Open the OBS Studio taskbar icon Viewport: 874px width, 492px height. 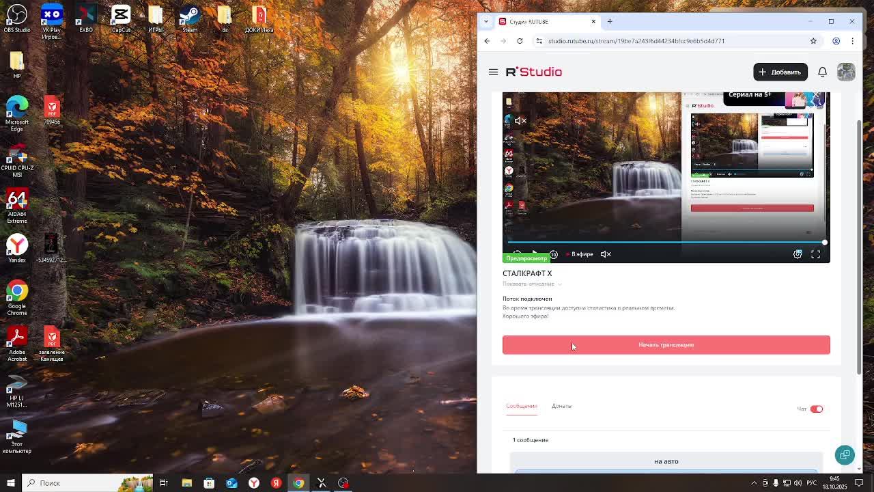[343, 483]
